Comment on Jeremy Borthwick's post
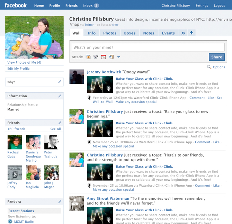The height and width of the screenshot is (224, 232). pos(197,98)
